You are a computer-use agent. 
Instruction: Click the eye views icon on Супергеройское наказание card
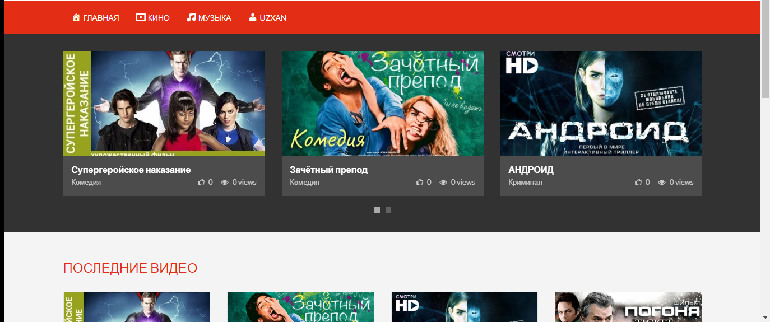(x=225, y=183)
